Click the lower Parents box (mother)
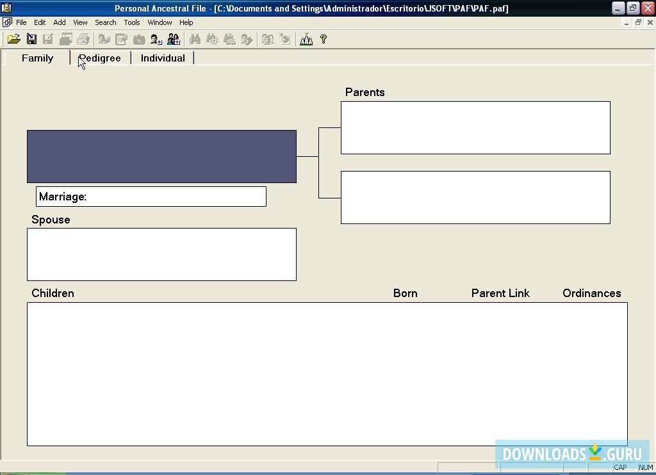This screenshot has width=656, height=475. pyautogui.click(x=475, y=197)
